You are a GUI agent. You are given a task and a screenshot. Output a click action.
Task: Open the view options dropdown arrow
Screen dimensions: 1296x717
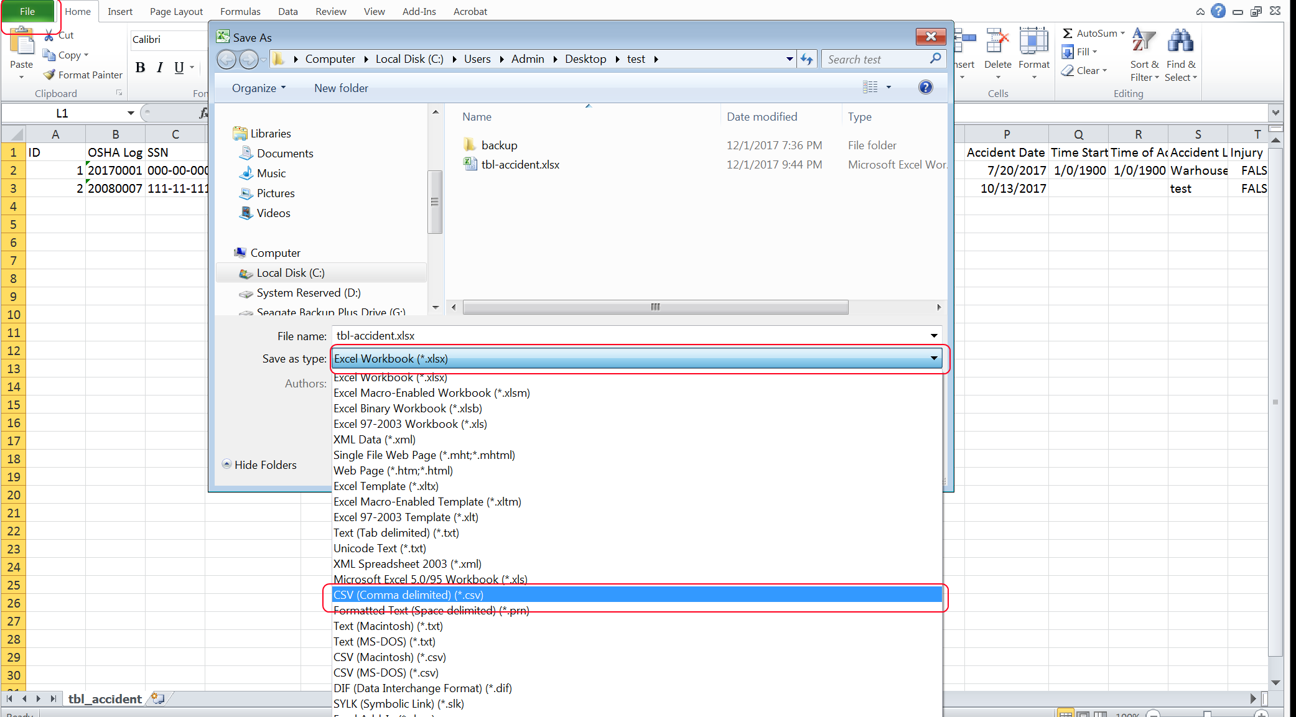click(x=888, y=87)
